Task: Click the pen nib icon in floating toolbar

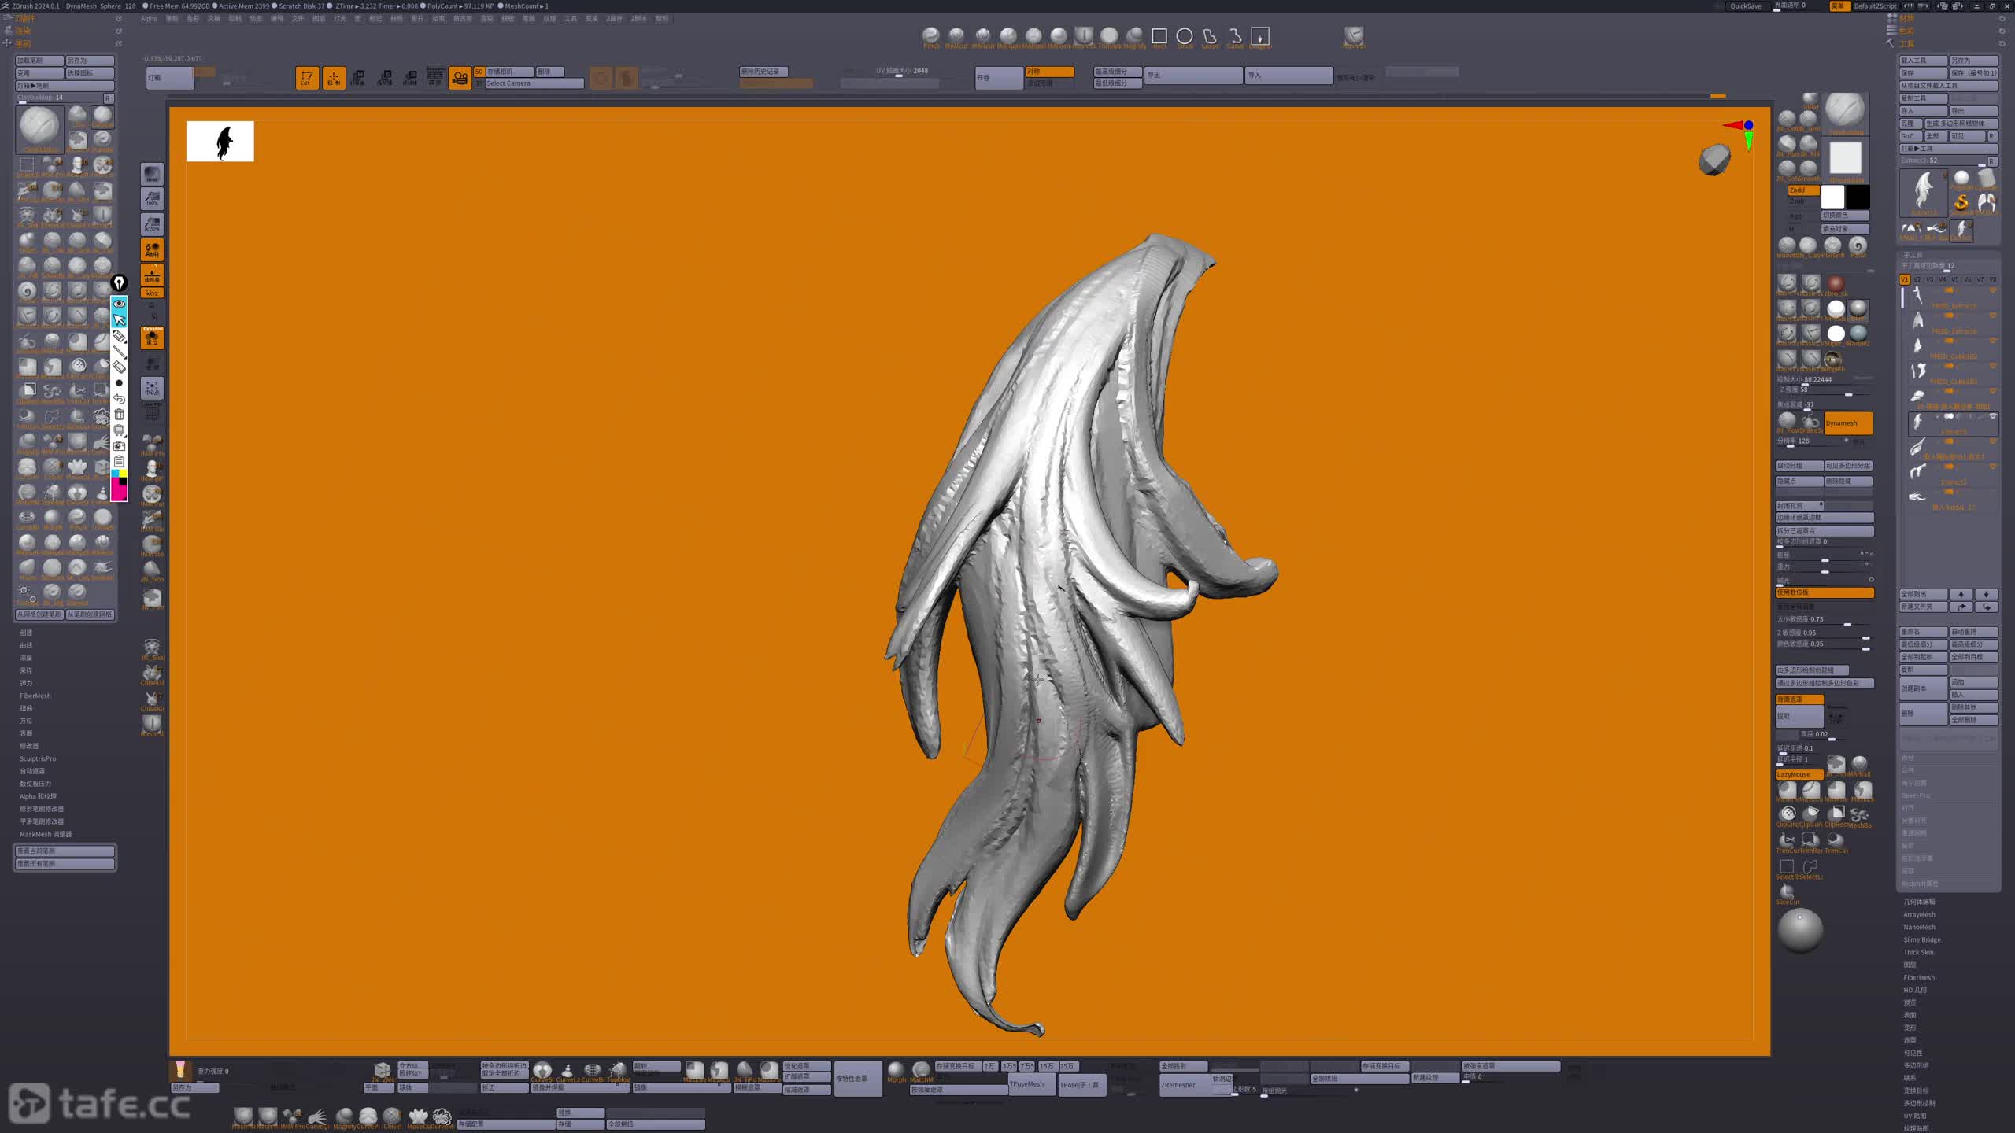Action: (119, 282)
